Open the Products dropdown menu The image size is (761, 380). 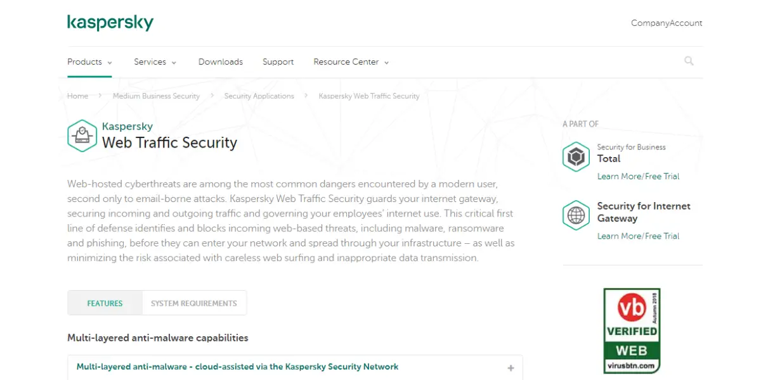[89, 62]
